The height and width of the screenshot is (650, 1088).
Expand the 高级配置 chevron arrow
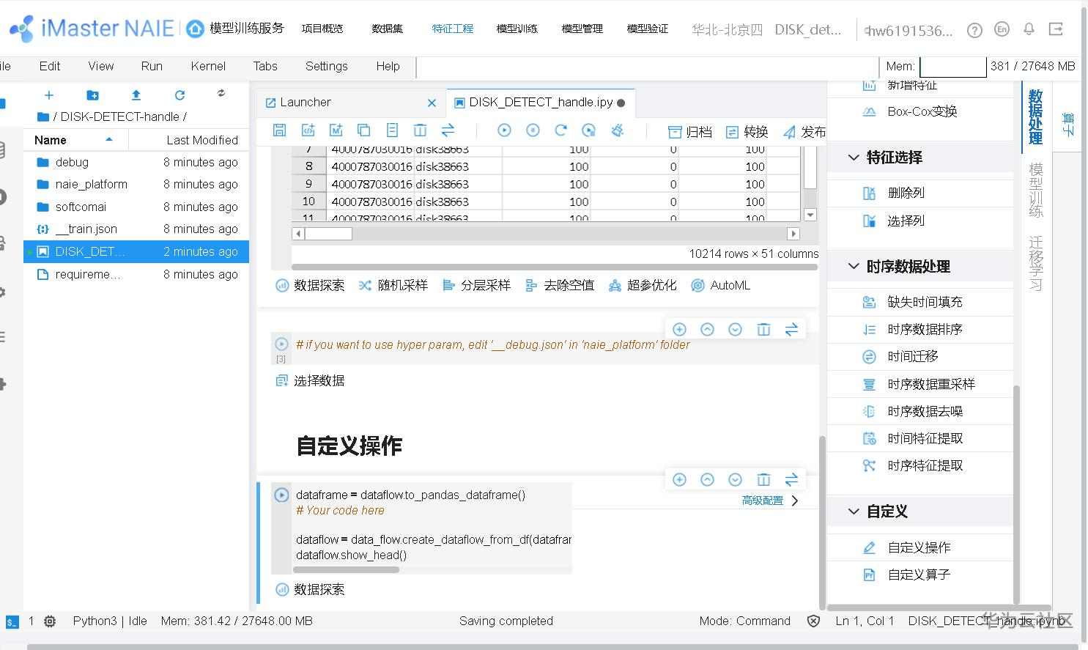pos(795,501)
